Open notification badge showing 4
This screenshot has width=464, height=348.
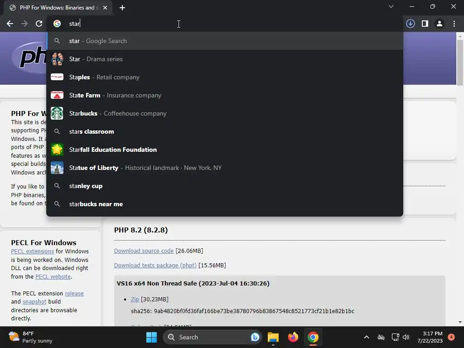click(451, 337)
